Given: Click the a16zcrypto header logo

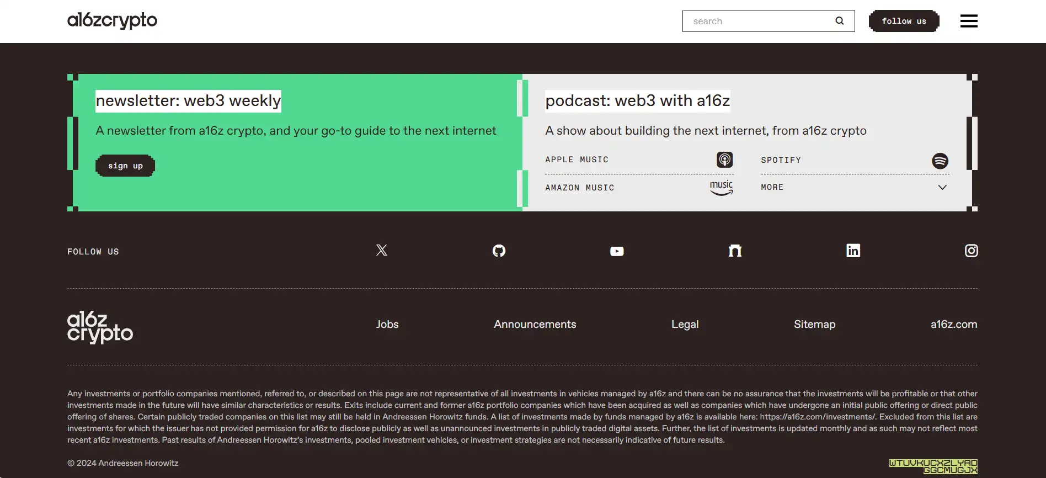Looking at the screenshot, I should pyautogui.click(x=113, y=20).
